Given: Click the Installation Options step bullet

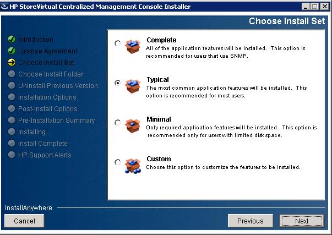Looking at the screenshot, I should [12, 97].
